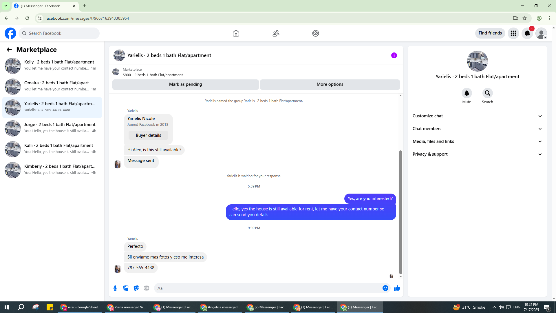Open the account profile menu

(x=541, y=33)
